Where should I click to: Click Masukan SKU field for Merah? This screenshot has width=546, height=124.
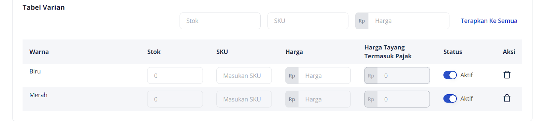pyautogui.click(x=244, y=99)
